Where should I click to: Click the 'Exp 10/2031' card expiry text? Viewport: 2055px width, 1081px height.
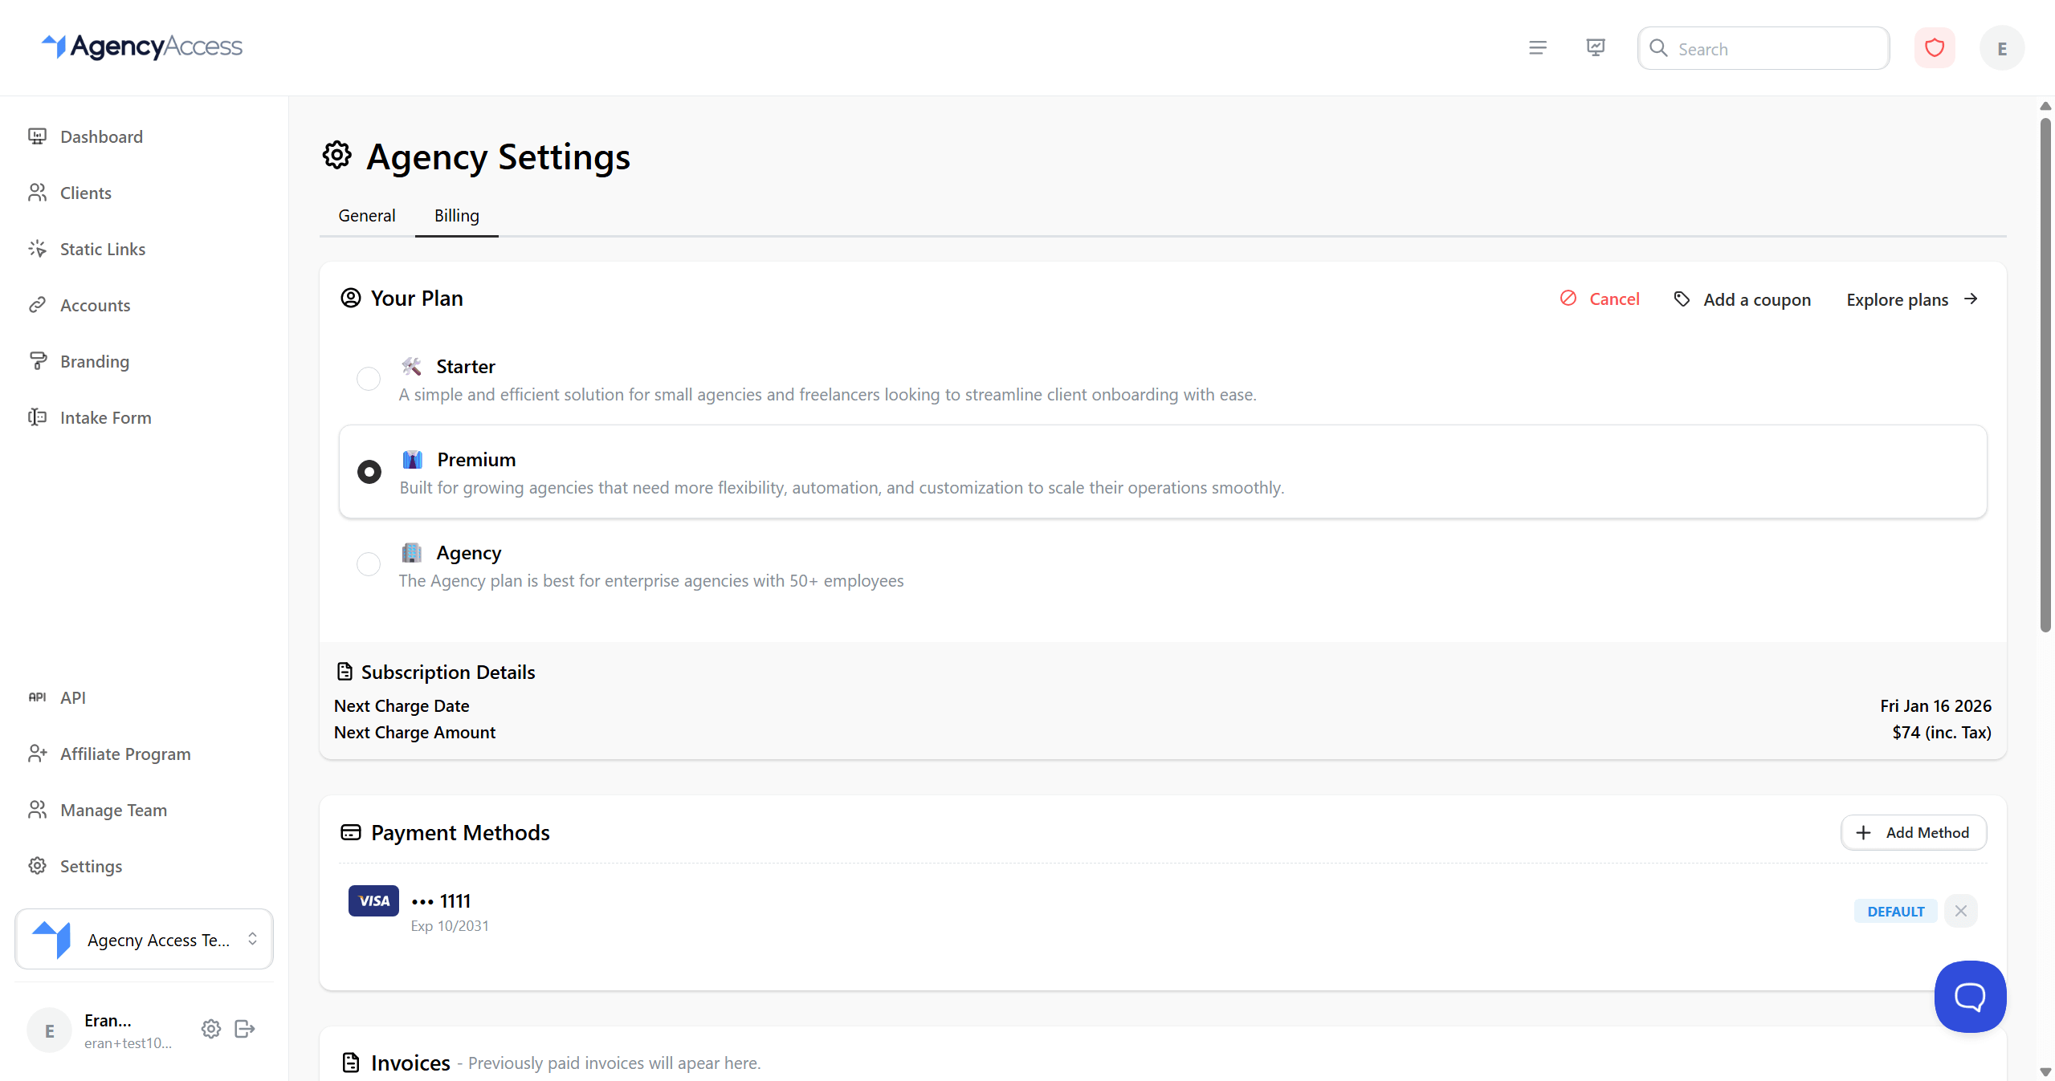click(450, 925)
